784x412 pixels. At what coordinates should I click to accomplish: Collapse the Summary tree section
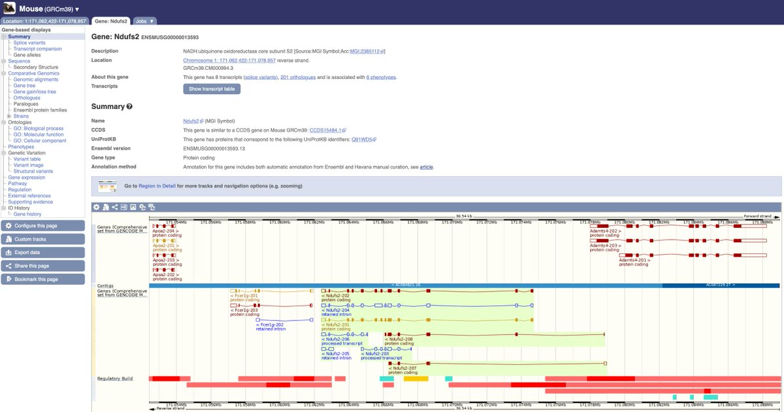[x=3, y=37]
